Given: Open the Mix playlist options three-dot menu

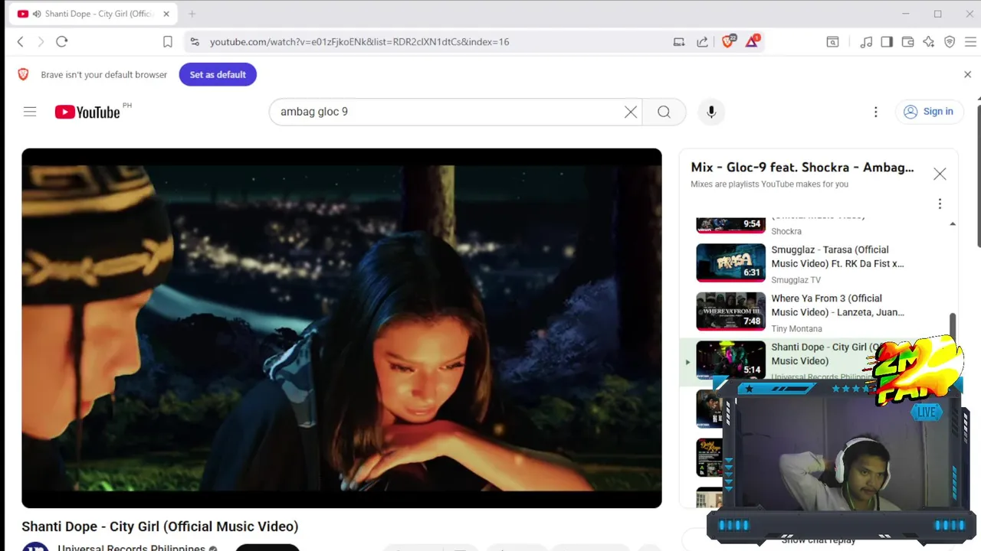Looking at the screenshot, I should [x=940, y=204].
